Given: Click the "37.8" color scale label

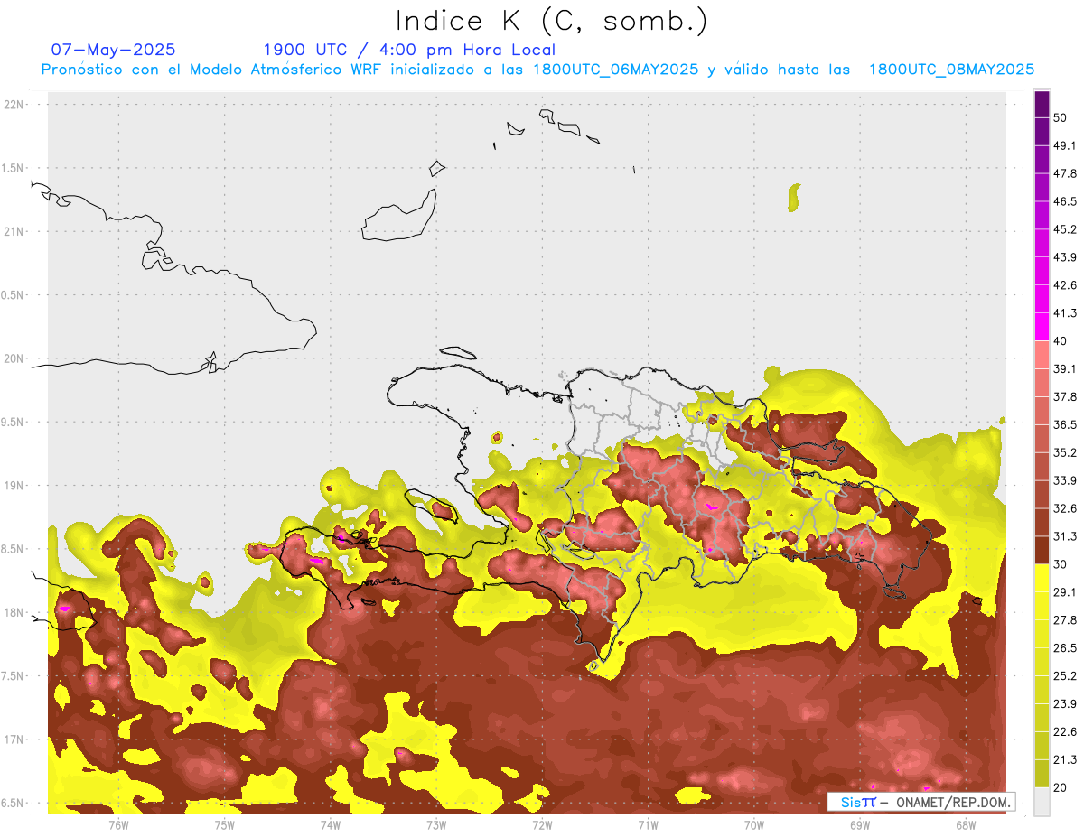Looking at the screenshot, I should click(1065, 397).
